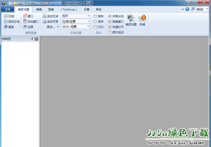Switch to the 设置 tab
211x147 pixels.
click(x=86, y=9)
